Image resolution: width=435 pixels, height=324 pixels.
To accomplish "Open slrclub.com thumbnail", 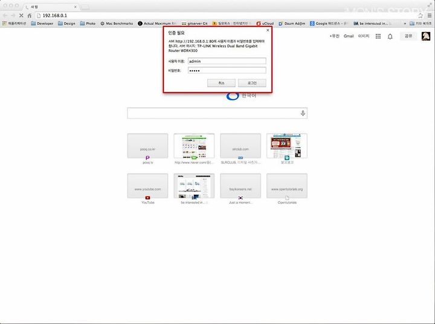I will (240, 146).
